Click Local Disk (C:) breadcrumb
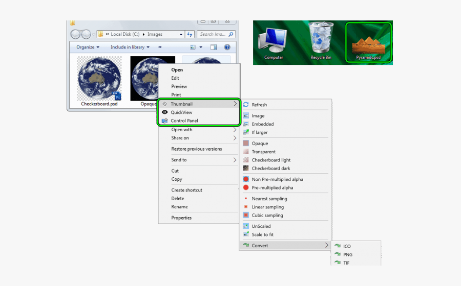Image resolution: width=461 pixels, height=286 pixels. pyautogui.click(x=125, y=34)
